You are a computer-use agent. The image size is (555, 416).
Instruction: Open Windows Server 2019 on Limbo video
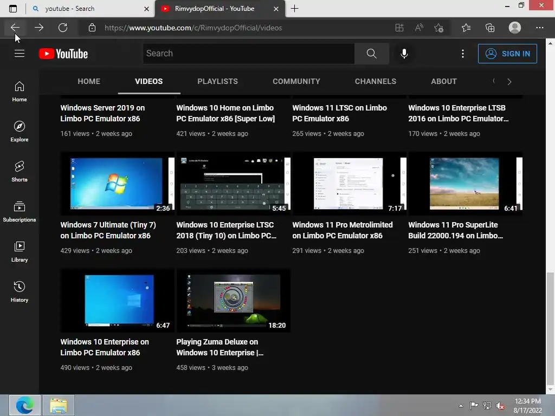102,113
